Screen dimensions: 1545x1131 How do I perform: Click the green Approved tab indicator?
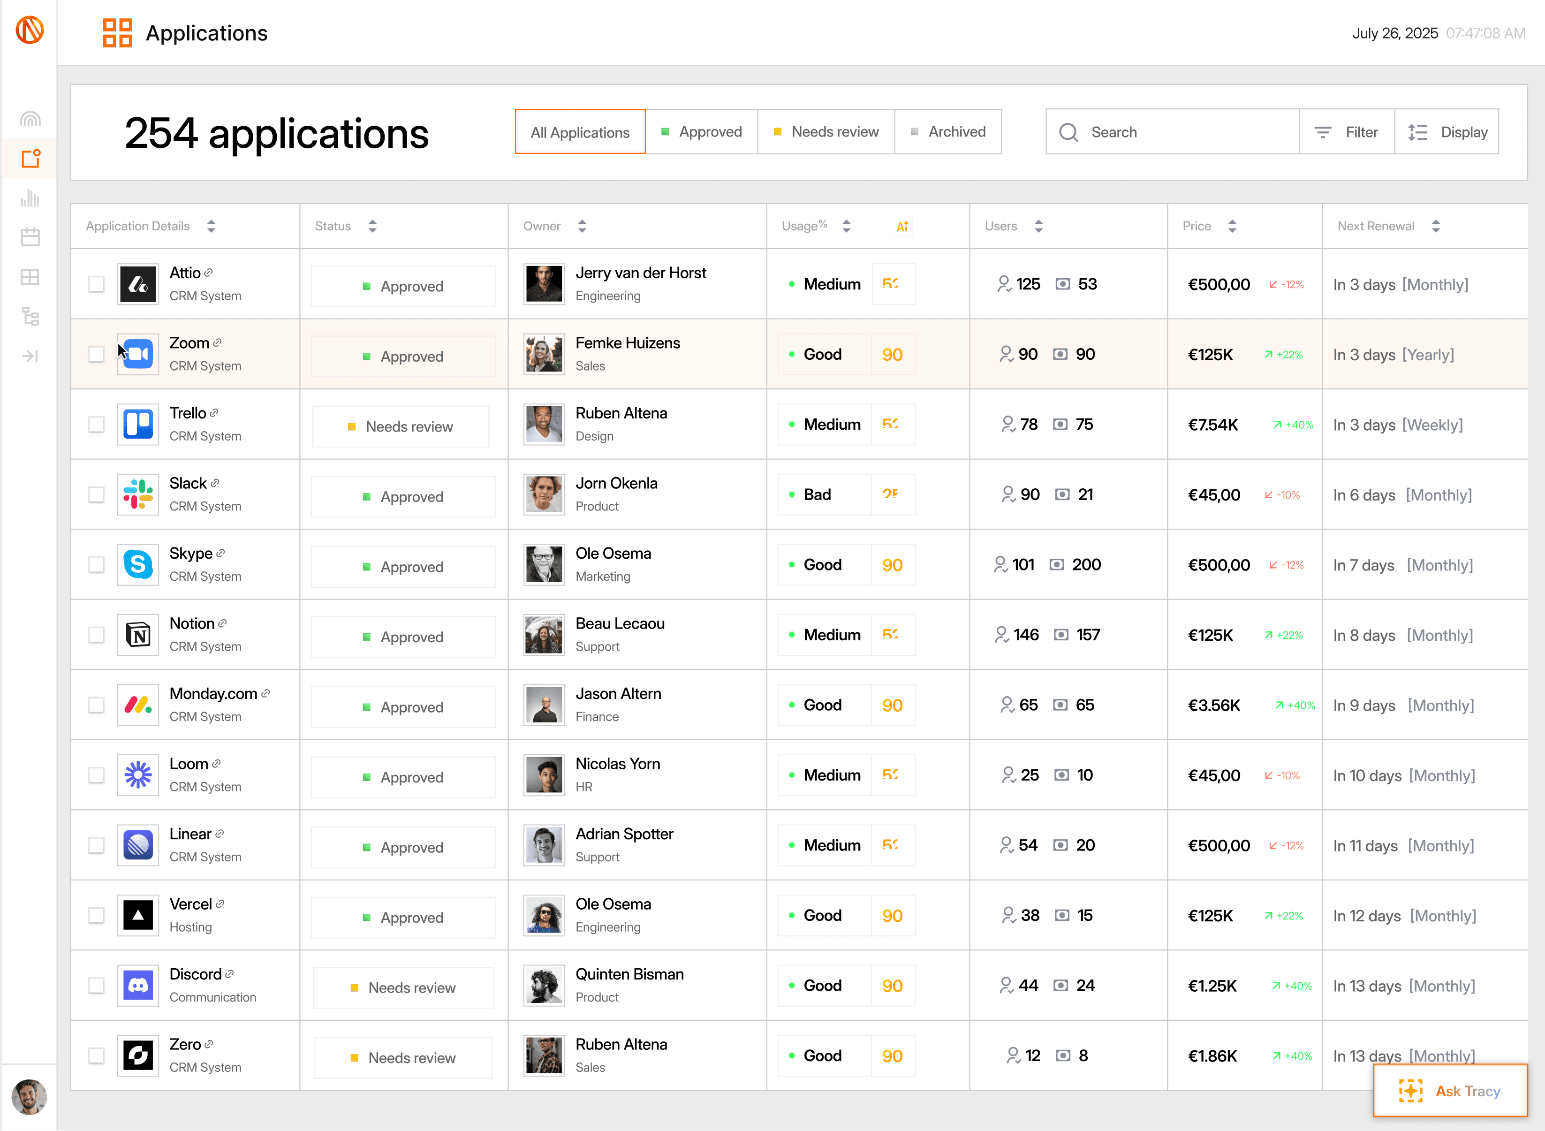click(665, 131)
